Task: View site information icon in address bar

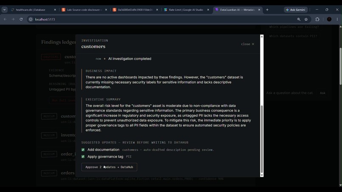Action: (x=31, y=19)
